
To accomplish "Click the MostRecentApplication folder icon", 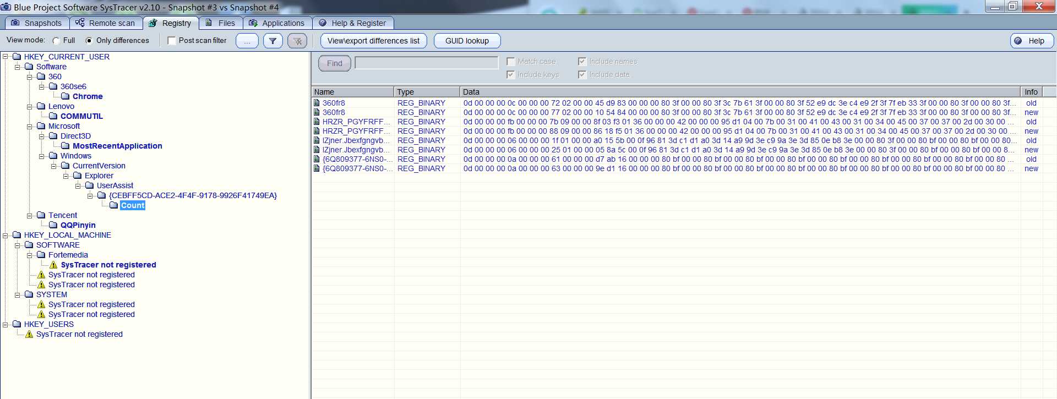I will pyautogui.click(x=66, y=146).
